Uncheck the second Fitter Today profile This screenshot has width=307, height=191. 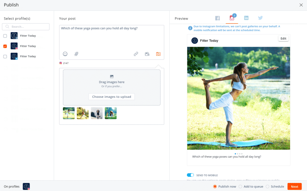coord(5,46)
